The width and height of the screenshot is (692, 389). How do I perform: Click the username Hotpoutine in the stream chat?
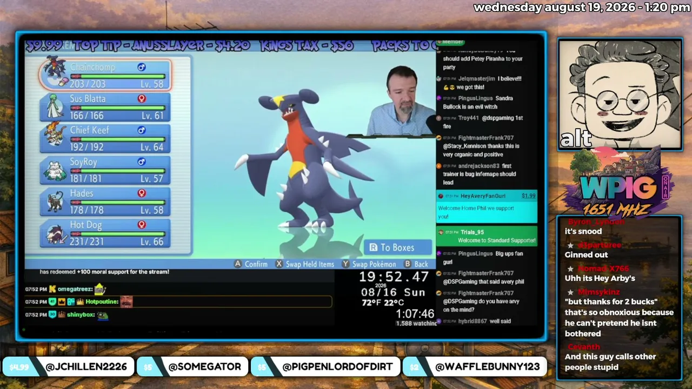pyautogui.click(x=102, y=301)
